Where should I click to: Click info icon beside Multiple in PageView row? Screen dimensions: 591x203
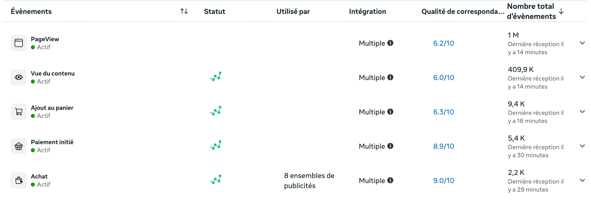click(x=390, y=43)
